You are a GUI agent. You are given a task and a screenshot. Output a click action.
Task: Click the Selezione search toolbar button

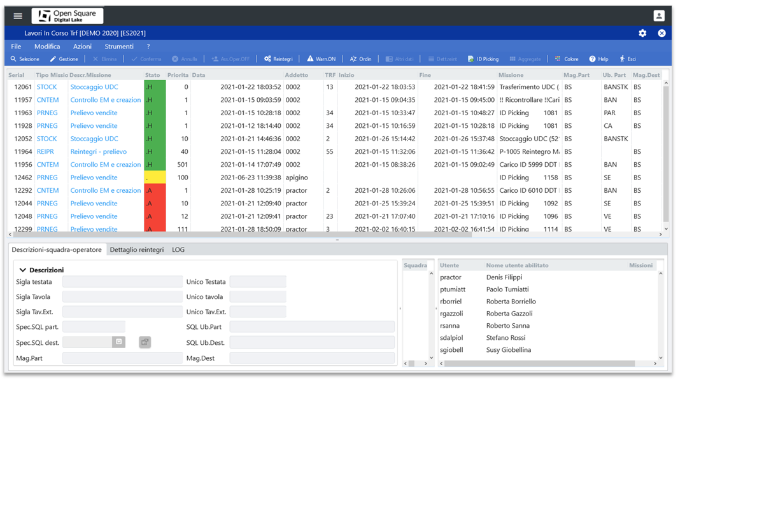[x=25, y=59]
